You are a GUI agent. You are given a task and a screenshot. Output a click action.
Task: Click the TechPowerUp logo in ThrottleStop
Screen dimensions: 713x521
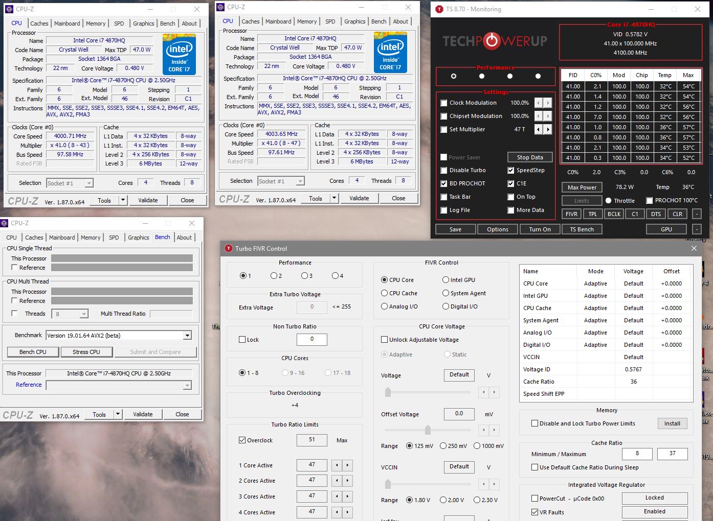coord(495,41)
